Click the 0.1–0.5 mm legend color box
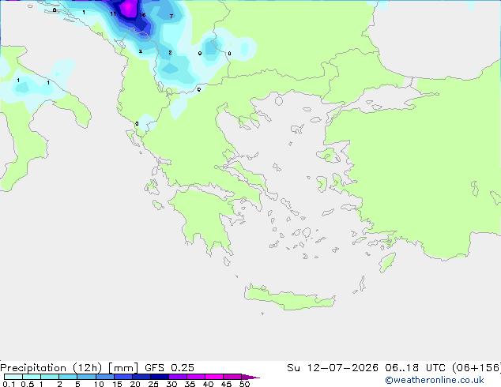Screen dimensions: 501x387 click(13, 377)
